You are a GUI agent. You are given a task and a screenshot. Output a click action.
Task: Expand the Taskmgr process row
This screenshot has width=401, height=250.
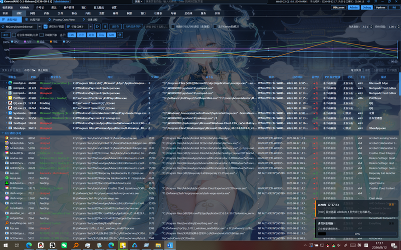tap(7, 118)
